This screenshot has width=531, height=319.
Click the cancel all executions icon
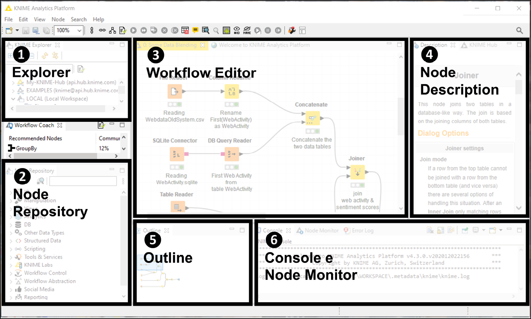coord(175,31)
